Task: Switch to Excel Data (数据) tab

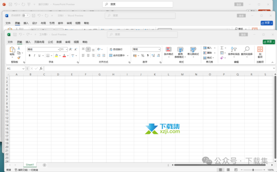Action: point(59,42)
